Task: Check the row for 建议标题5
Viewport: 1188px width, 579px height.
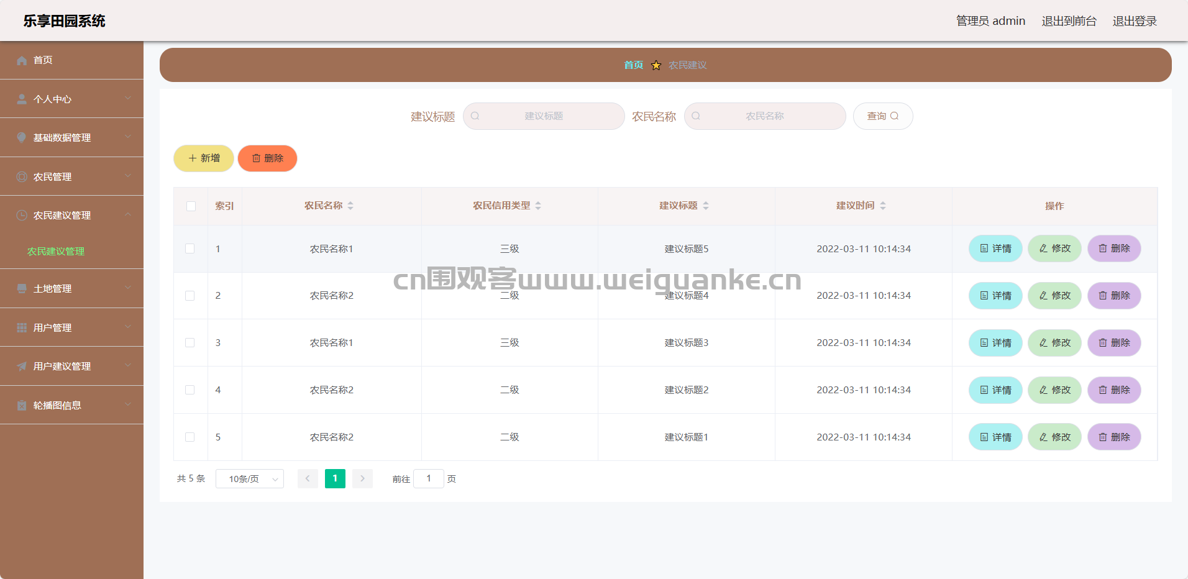Action: [190, 248]
